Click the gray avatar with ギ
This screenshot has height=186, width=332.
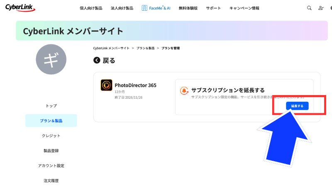[x=51, y=59]
